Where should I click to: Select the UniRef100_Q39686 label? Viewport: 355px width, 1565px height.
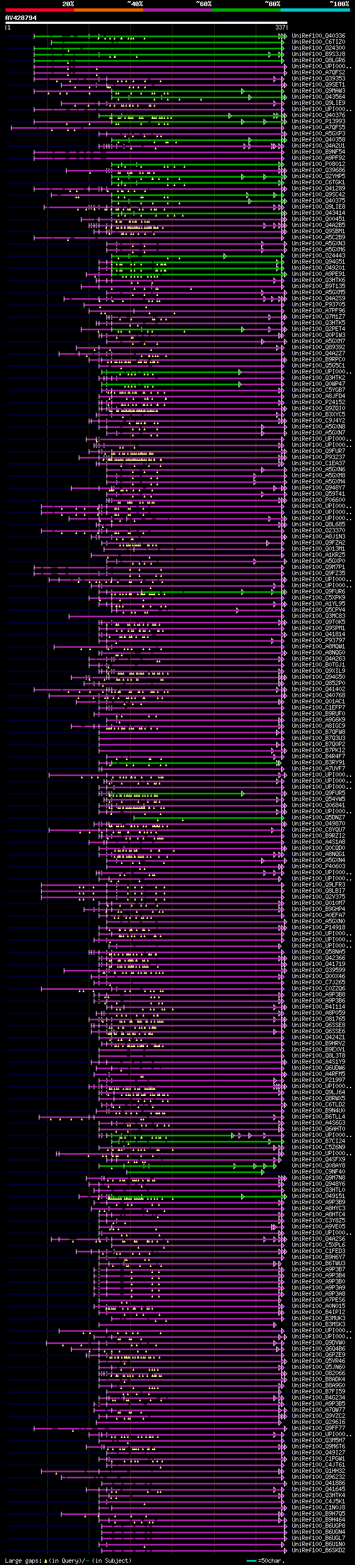(x=318, y=170)
